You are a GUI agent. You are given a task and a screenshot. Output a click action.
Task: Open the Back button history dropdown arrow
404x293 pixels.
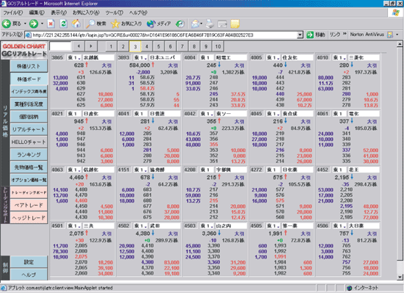pos(25,23)
